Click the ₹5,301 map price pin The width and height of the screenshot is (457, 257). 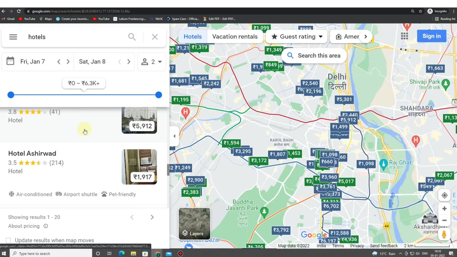[x=344, y=100]
